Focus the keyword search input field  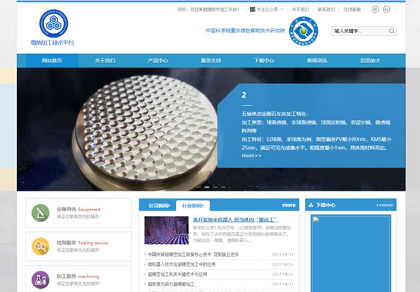360,31
